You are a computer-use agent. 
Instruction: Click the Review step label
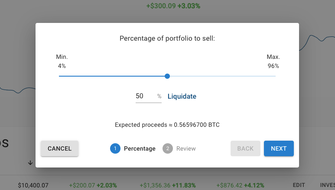pyautogui.click(x=186, y=148)
